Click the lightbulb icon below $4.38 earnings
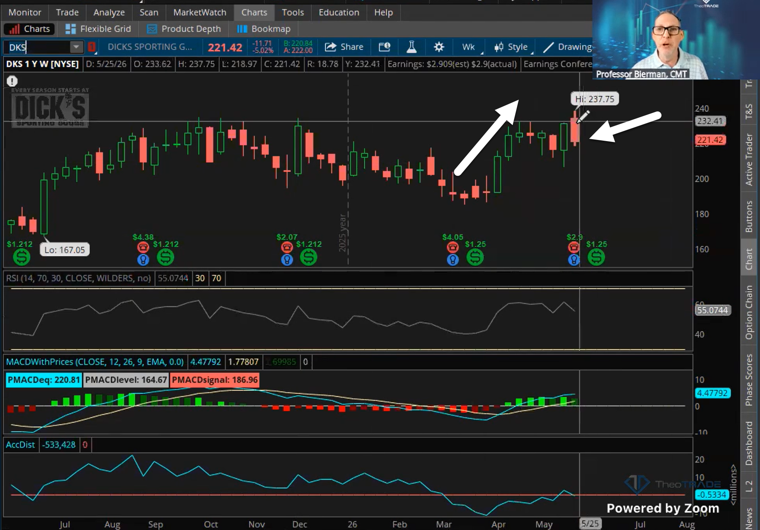The image size is (760, 530). (143, 260)
